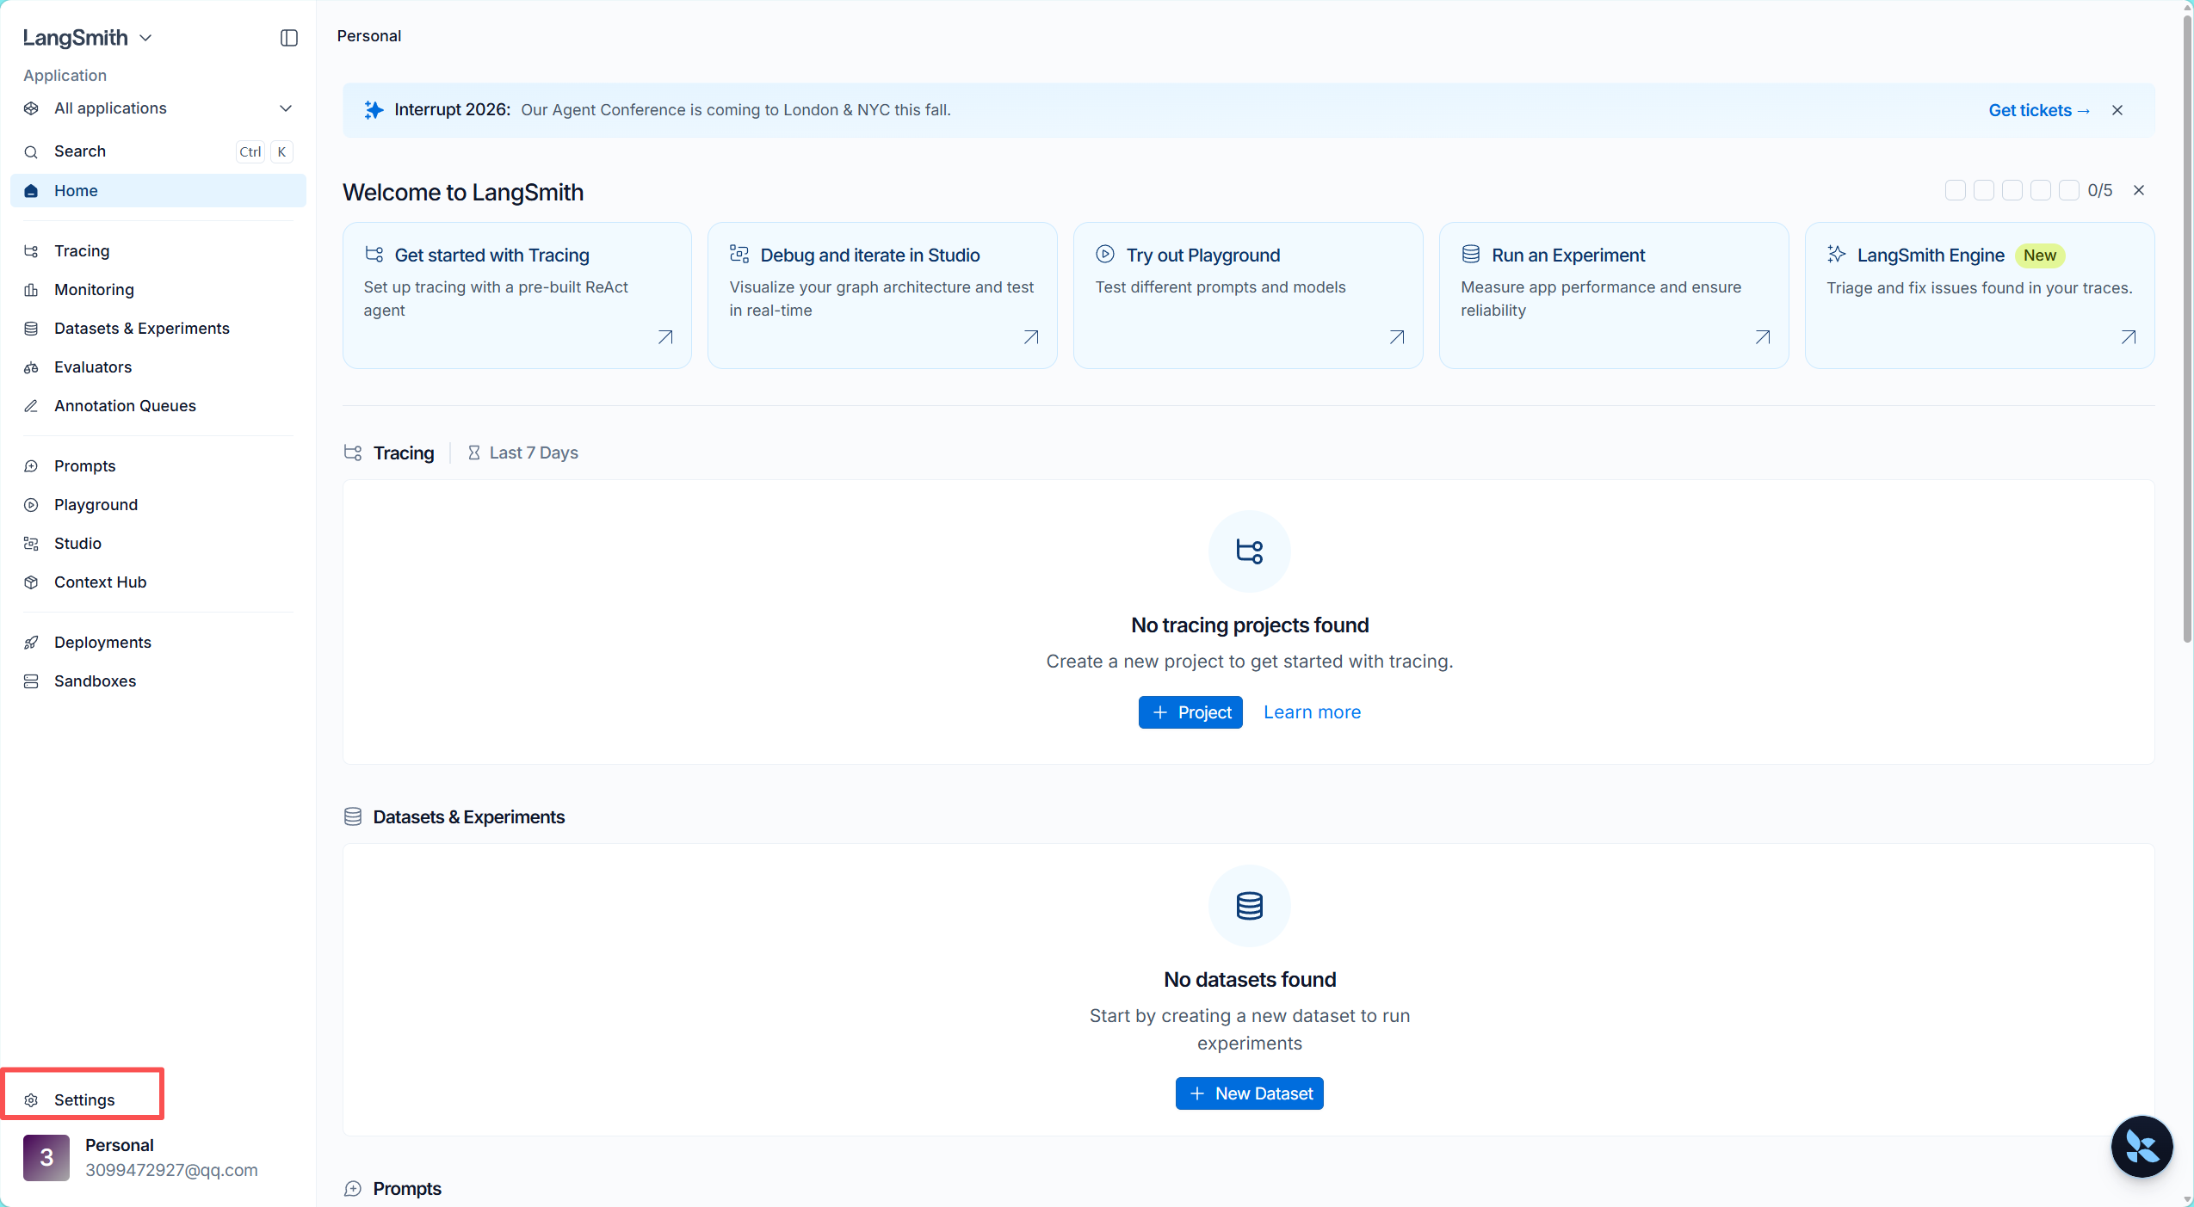Click the Personal breadcrumb at top
This screenshot has width=2194, height=1207.
click(369, 36)
